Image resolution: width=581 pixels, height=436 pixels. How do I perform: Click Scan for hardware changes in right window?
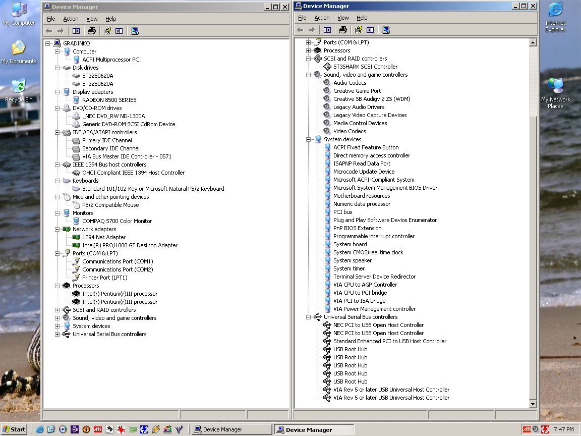[x=386, y=30]
